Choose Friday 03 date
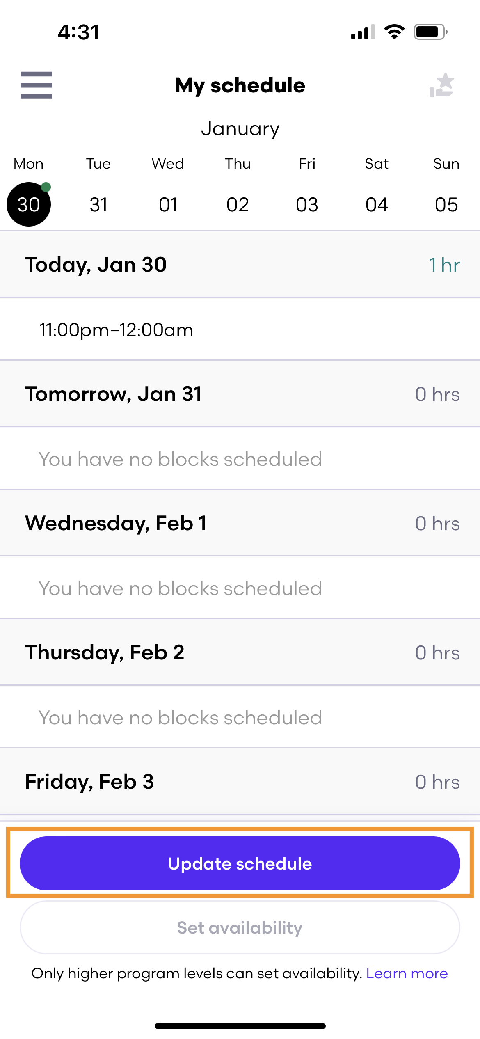 pyautogui.click(x=307, y=204)
